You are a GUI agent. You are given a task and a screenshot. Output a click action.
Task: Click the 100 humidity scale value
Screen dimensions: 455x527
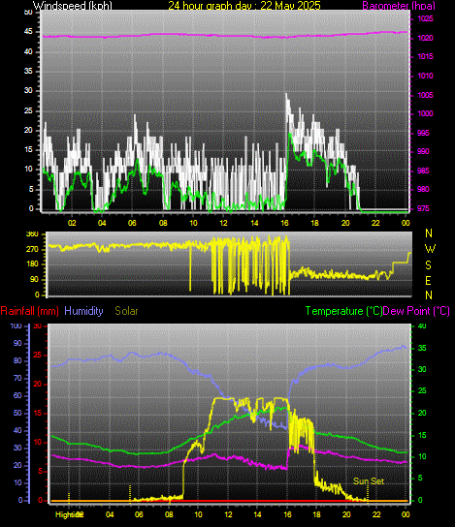click(x=16, y=326)
